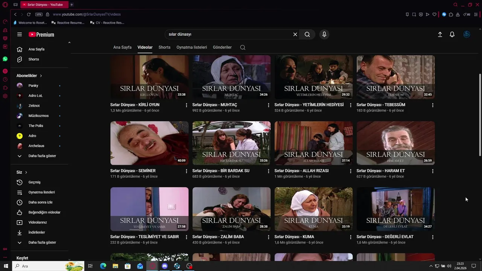Open options menu for HARAM ET video

tap(433, 171)
